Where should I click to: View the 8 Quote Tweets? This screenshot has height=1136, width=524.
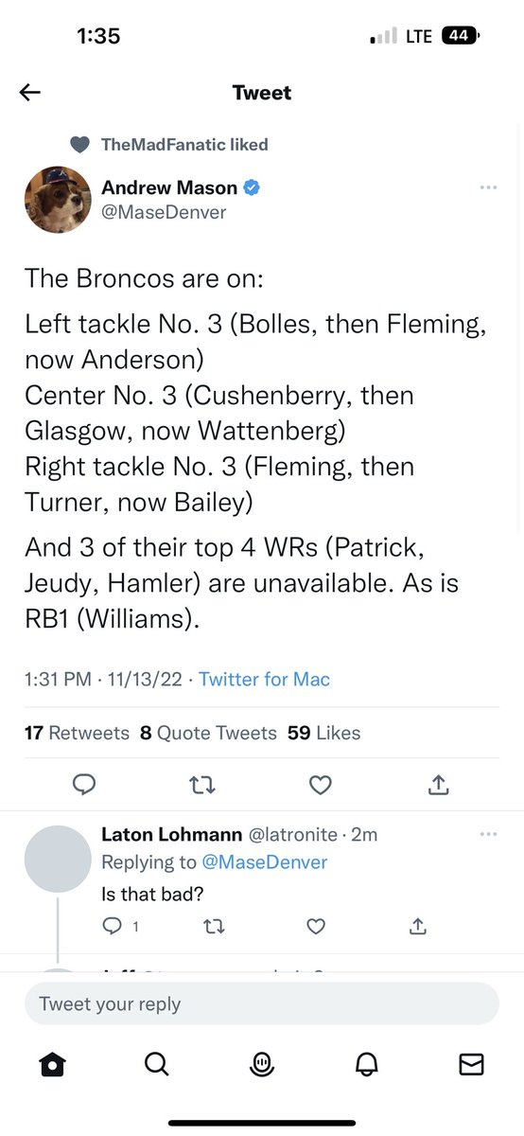208,733
